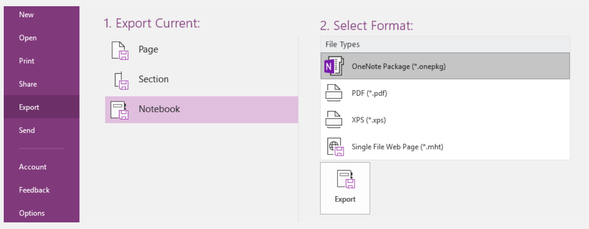Click the Page export icon
This screenshot has width=589, height=229.
pyautogui.click(x=120, y=50)
